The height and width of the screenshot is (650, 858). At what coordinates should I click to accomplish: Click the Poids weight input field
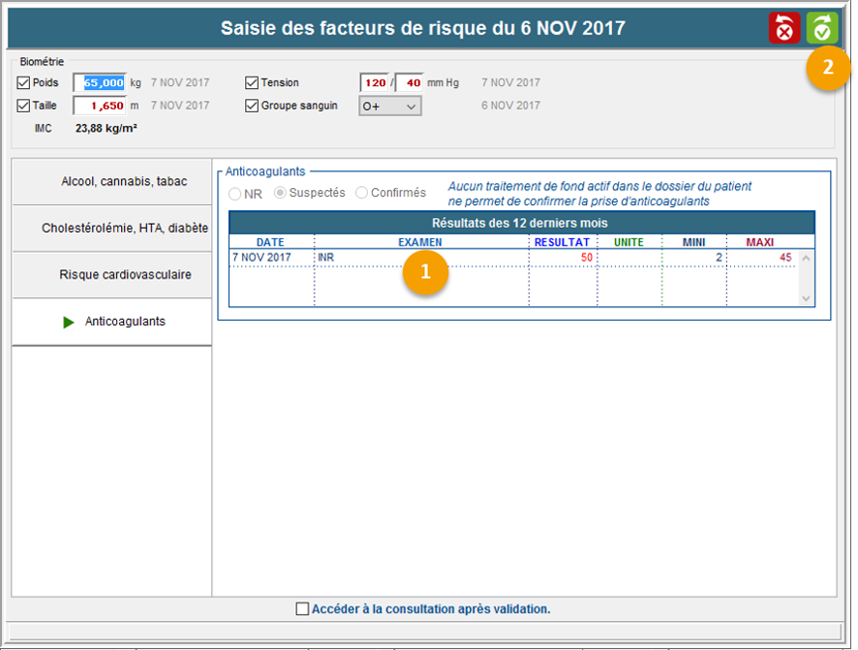coord(100,83)
